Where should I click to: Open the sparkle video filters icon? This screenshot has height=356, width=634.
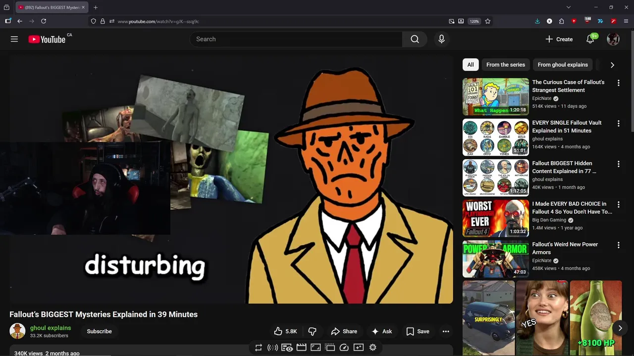pos(359,348)
